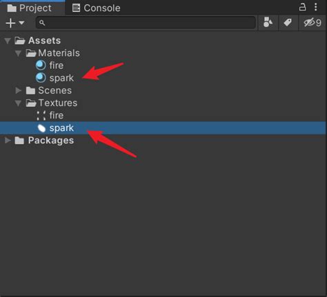Image resolution: width=327 pixels, height=297 pixels.
Task: Collapse the Textures folder arrow
Action: coord(18,103)
